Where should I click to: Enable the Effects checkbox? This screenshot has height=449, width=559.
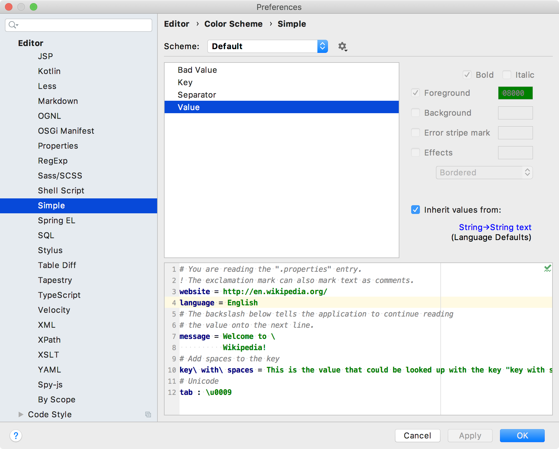click(x=416, y=152)
